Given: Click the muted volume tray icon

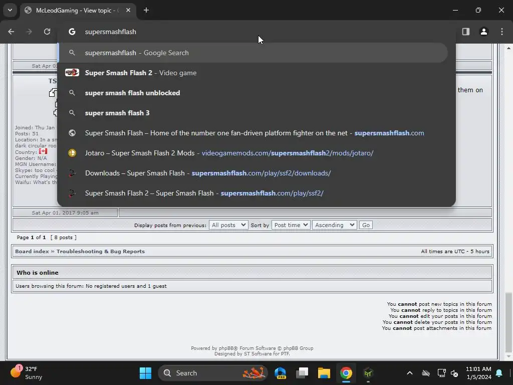Looking at the screenshot, I should click(x=454, y=373).
